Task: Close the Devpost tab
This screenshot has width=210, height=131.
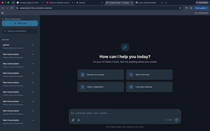Action: coord(102,3)
